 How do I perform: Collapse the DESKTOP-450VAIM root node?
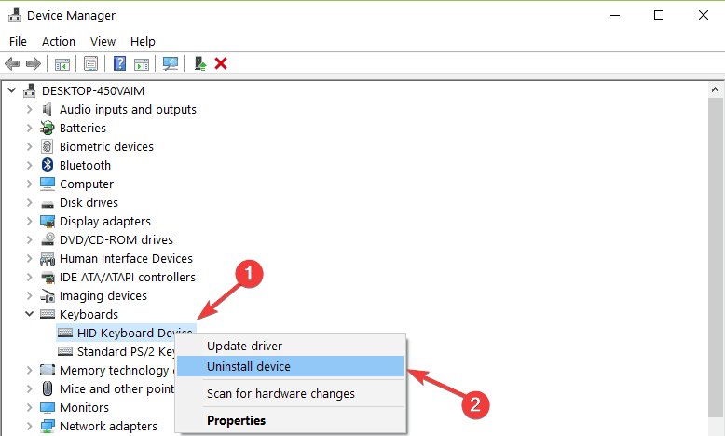point(11,90)
